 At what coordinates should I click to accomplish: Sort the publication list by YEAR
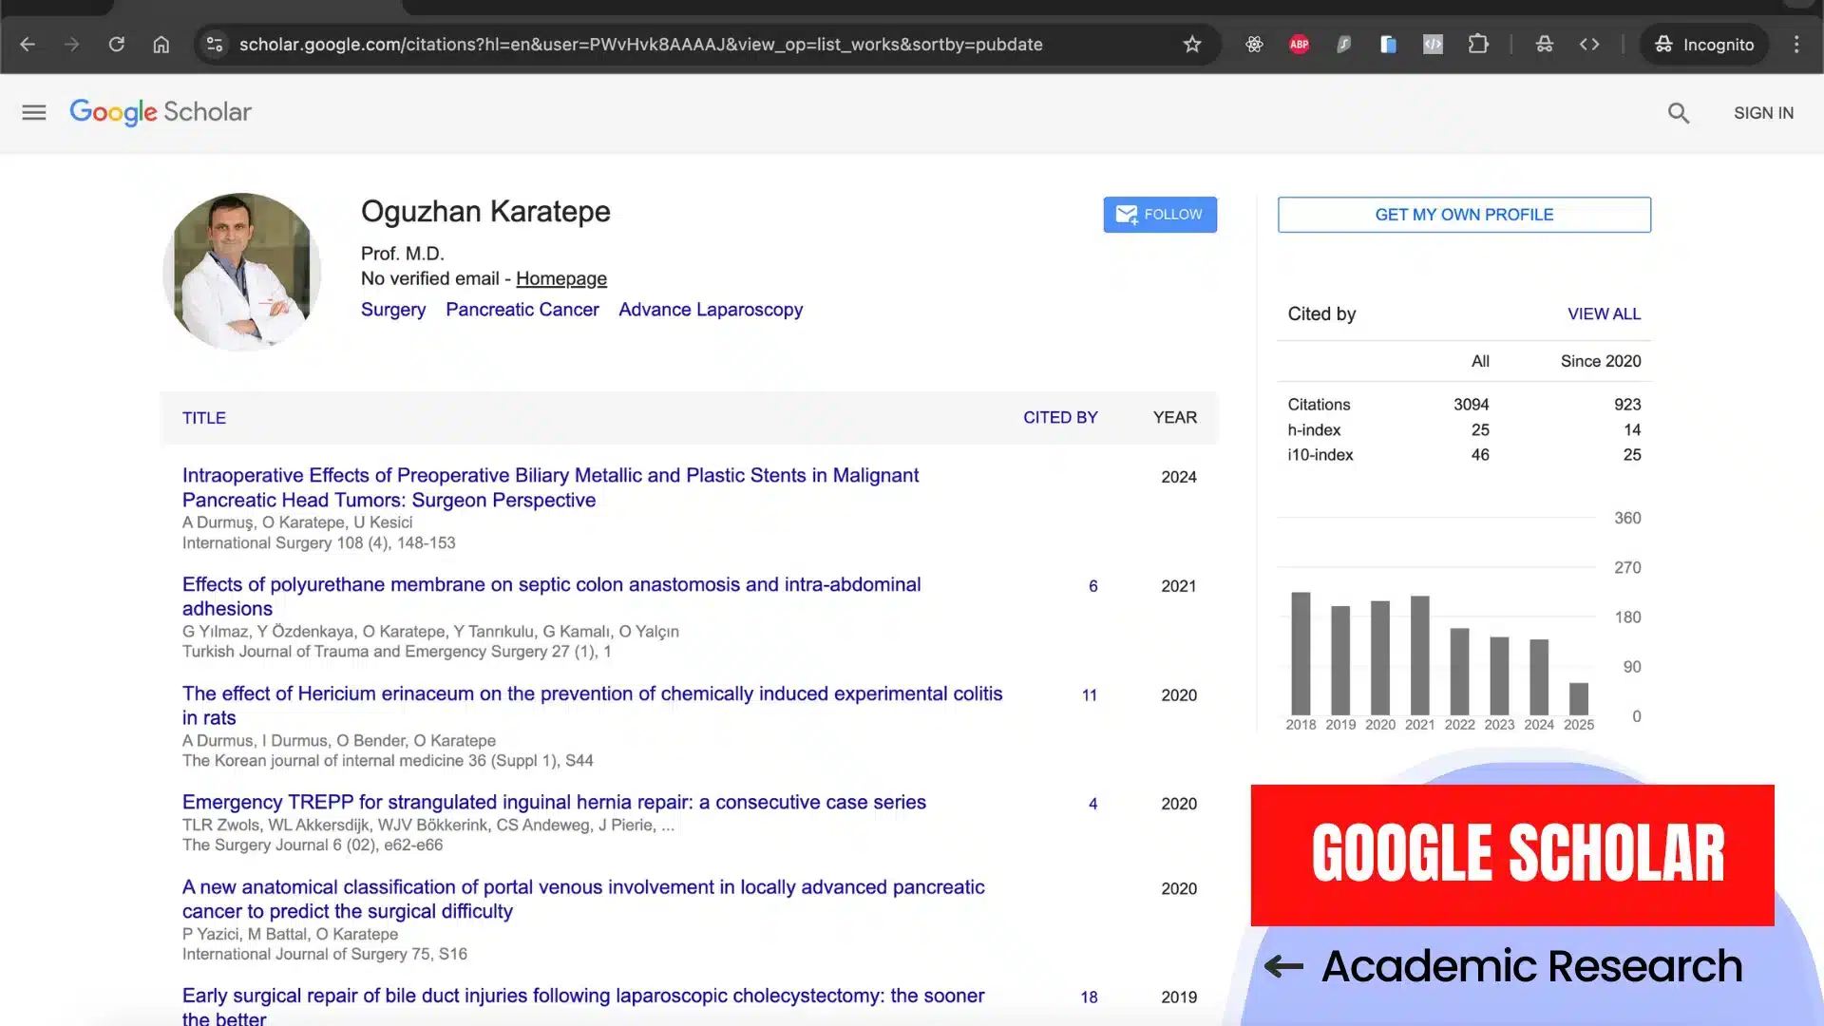pos(1174,417)
